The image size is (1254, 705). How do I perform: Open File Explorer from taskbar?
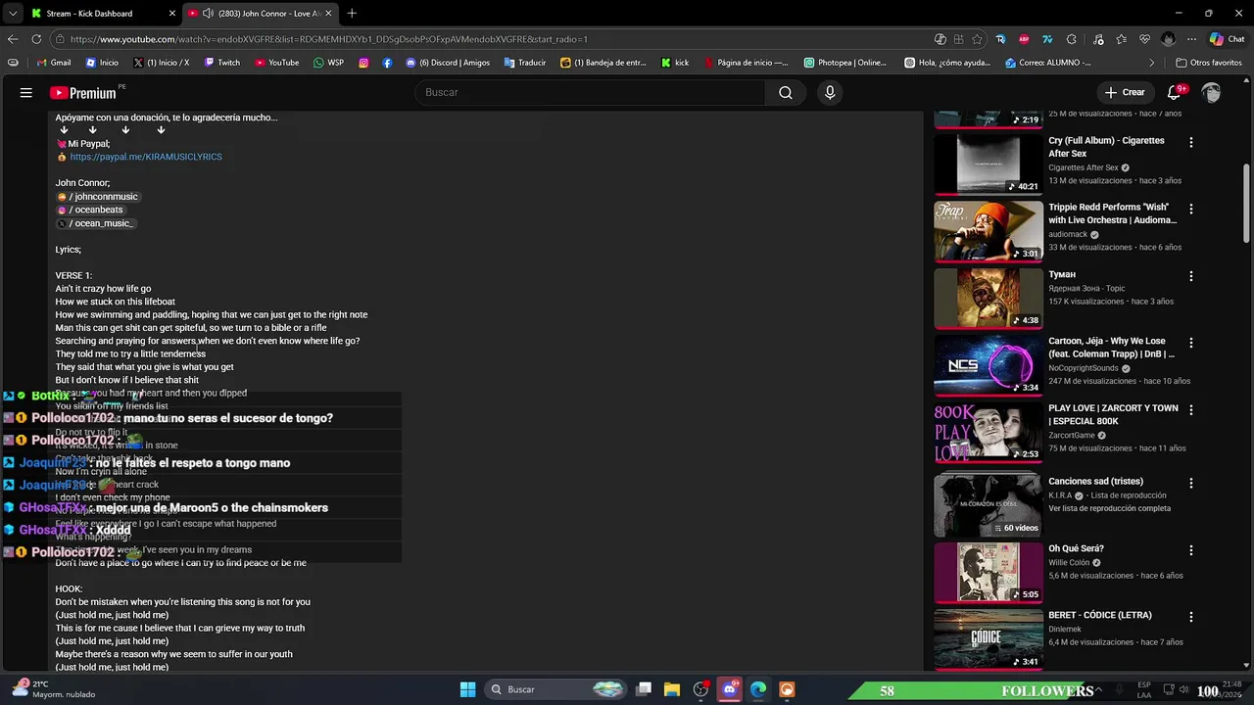[672, 689]
